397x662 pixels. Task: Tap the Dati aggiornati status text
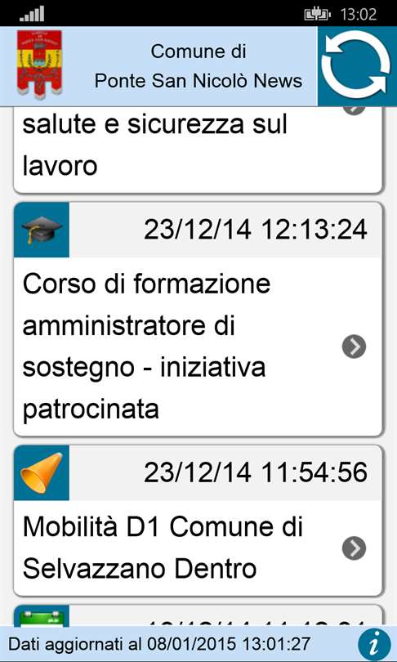159,645
